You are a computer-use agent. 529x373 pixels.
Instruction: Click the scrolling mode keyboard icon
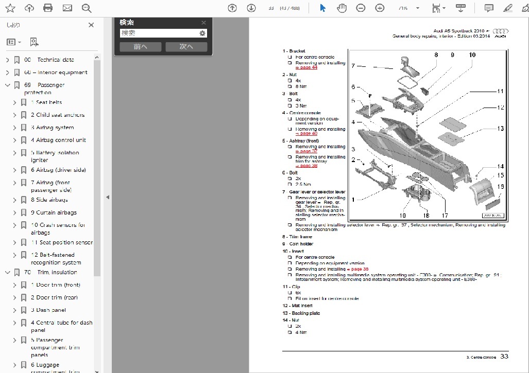(460, 8)
